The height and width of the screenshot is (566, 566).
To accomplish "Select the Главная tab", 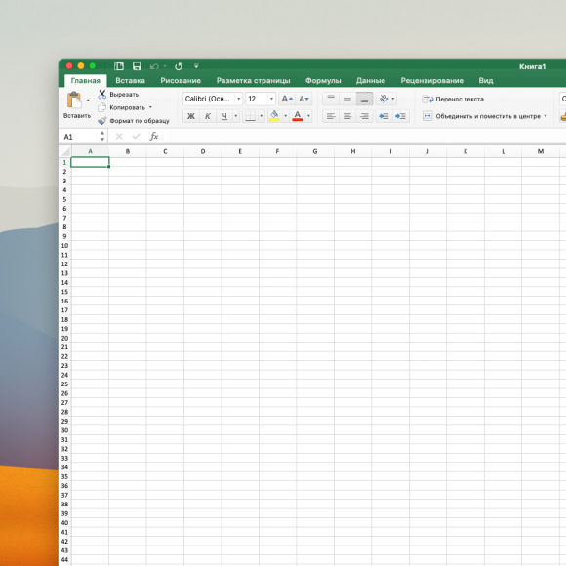I will tap(86, 80).
